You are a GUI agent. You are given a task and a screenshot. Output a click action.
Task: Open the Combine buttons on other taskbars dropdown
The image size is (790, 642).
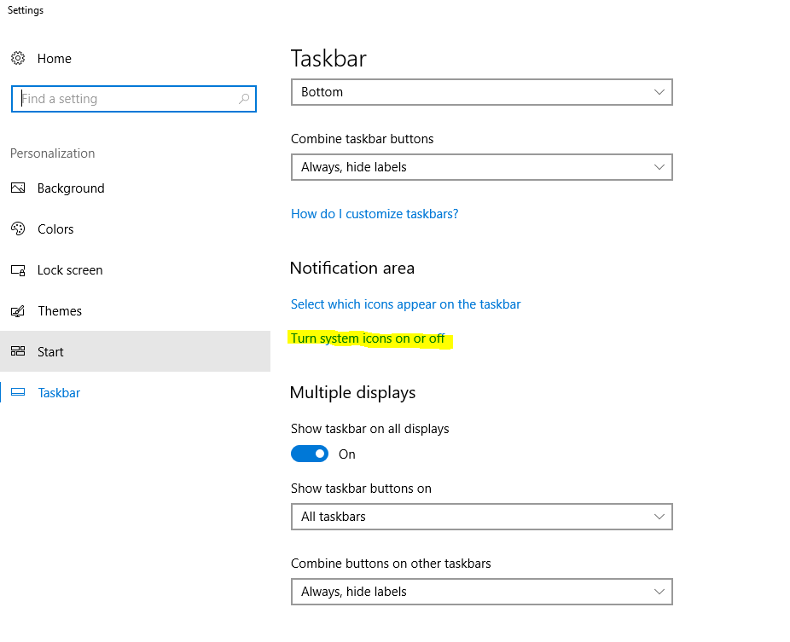[482, 592]
